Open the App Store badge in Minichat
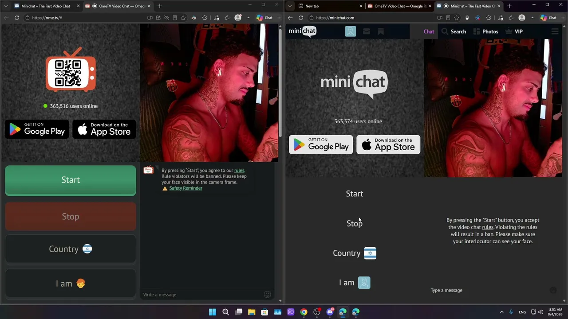Screen dimensions: 568x319 click(388, 144)
